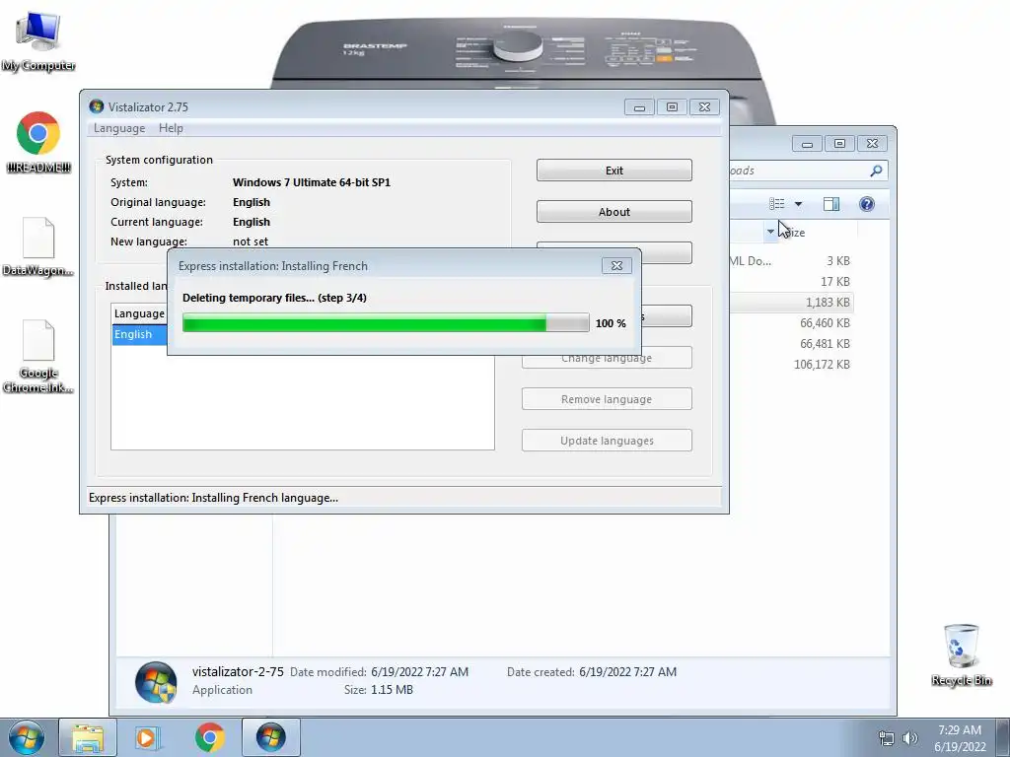Select the 1,183 KB file row in Explorer
1010x757 pixels.
coord(792,303)
